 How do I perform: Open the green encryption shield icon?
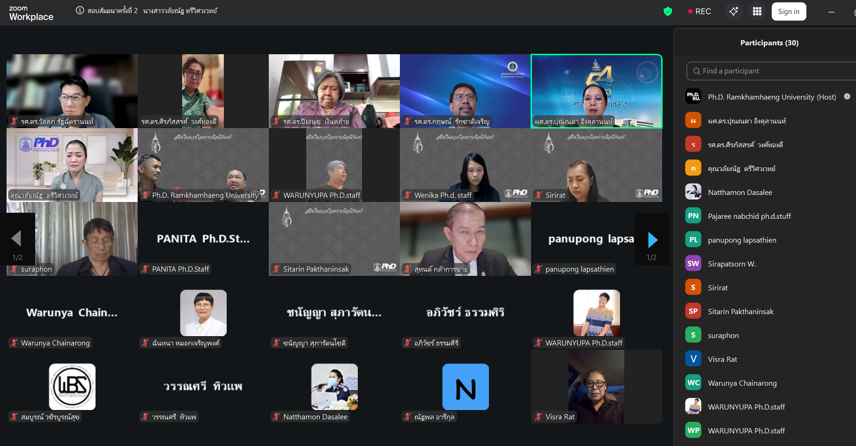668,12
